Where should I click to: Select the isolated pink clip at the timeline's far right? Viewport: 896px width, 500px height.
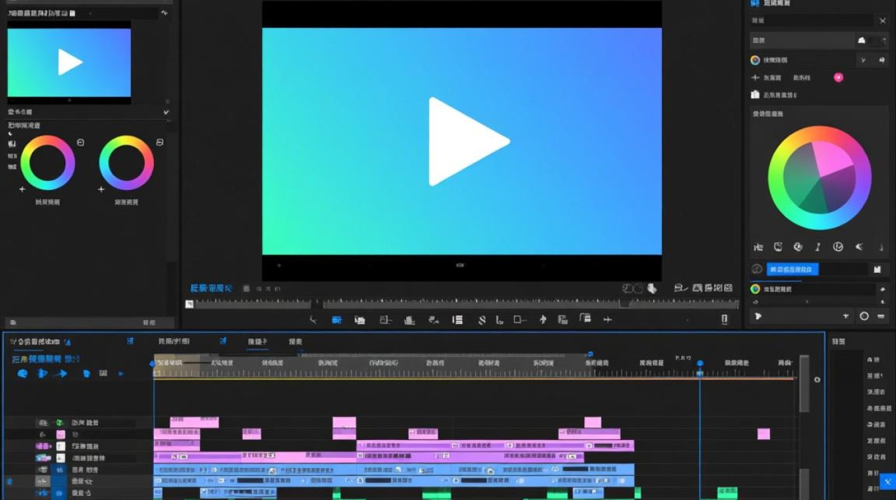click(x=764, y=434)
